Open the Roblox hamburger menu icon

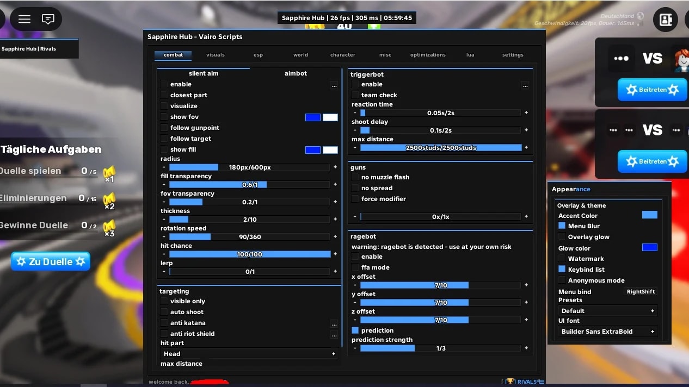coord(24,19)
